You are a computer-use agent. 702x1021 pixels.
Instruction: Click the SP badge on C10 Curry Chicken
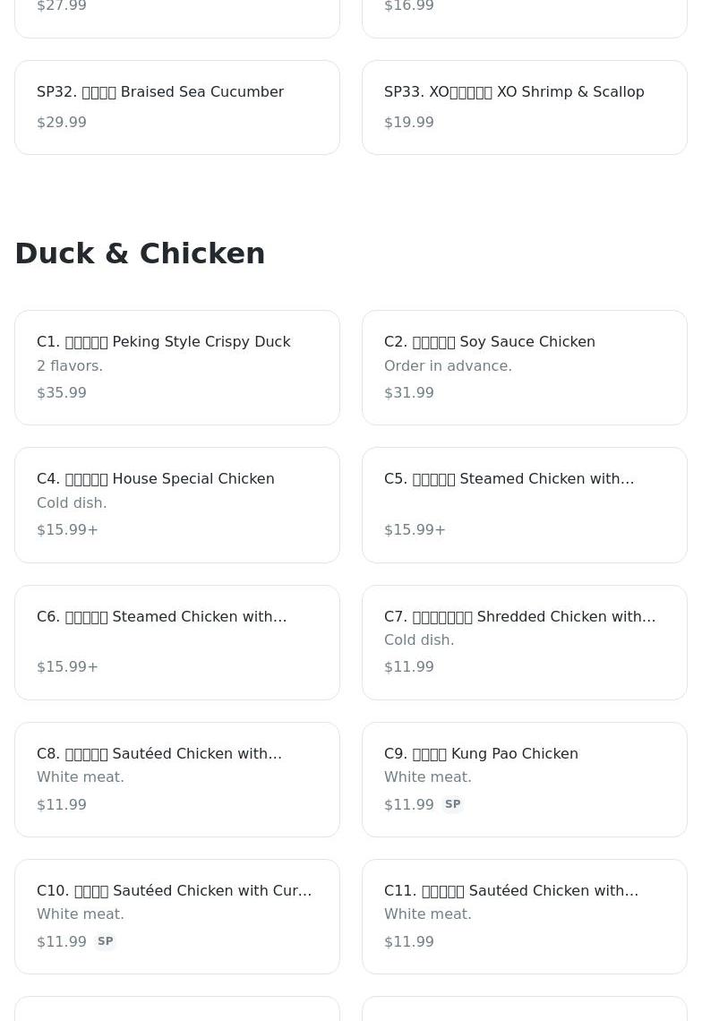tap(105, 941)
